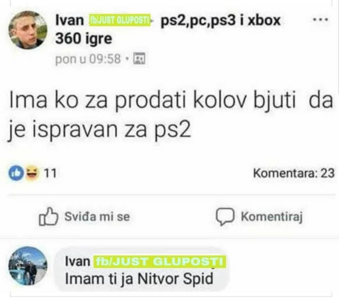Click the speech bubble comment icon
The height and width of the screenshot is (308, 339).
point(225,217)
